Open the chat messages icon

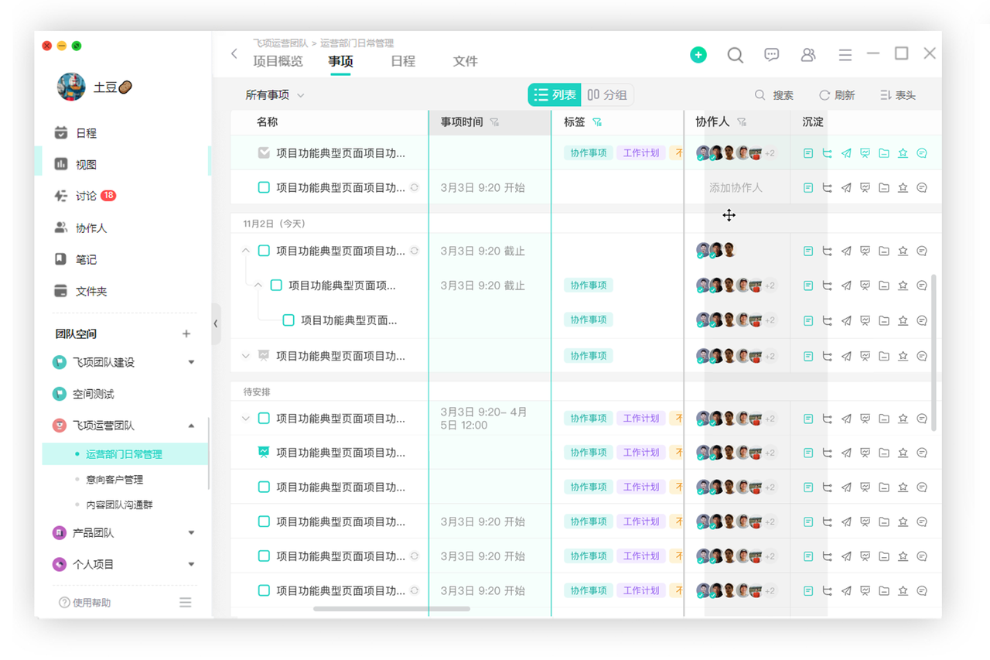tap(771, 55)
